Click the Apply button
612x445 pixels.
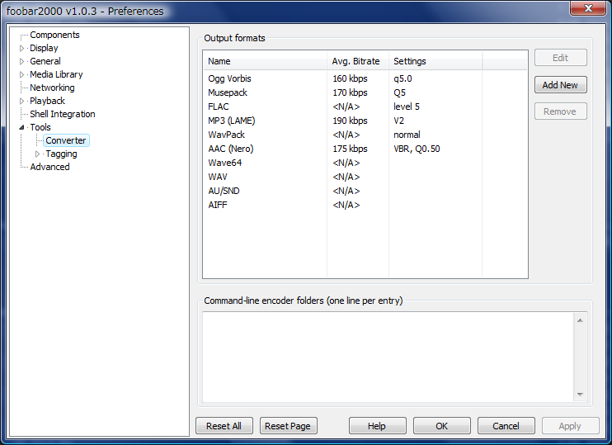570,426
